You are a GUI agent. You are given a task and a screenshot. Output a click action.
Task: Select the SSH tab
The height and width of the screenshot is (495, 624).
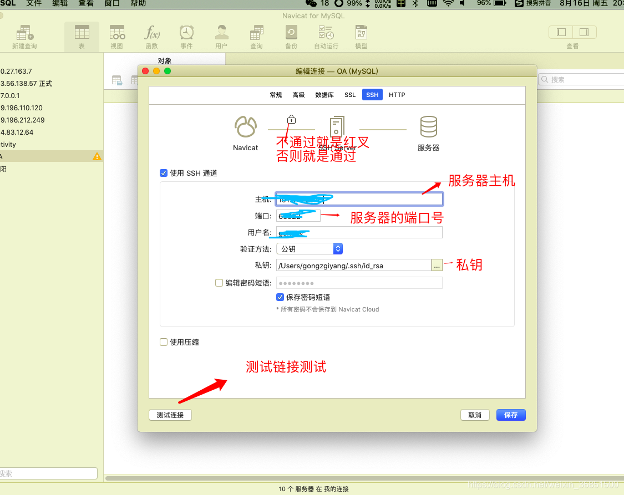coord(373,95)
